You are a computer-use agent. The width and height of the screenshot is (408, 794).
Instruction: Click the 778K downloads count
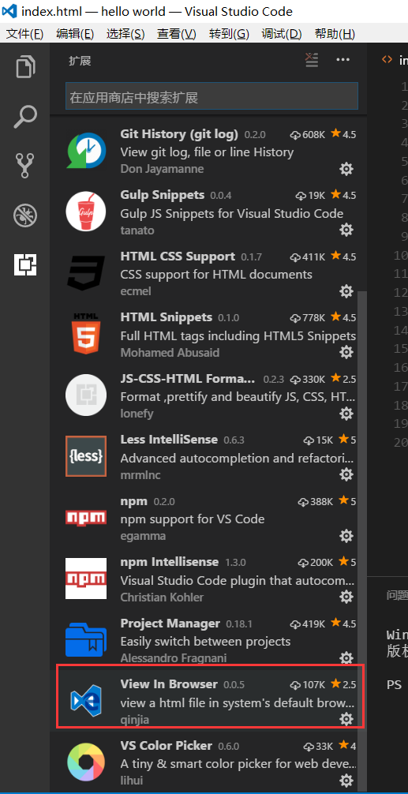point(308,318)
